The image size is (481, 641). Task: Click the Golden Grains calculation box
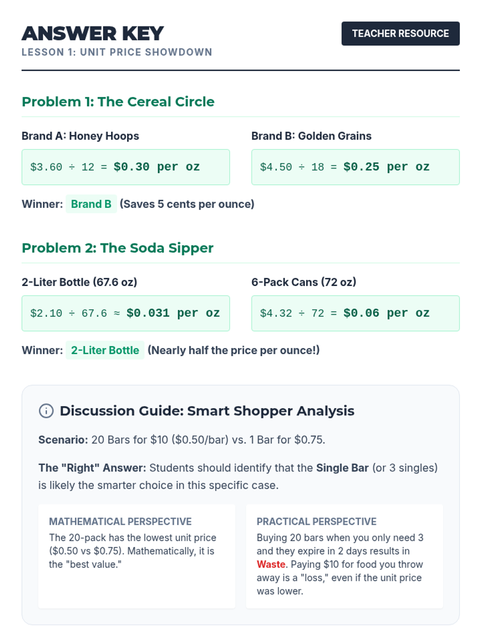pos(356,167)
